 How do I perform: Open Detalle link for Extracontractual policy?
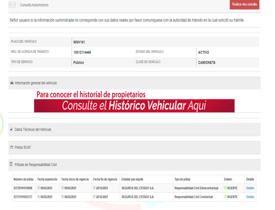(250, 188)
